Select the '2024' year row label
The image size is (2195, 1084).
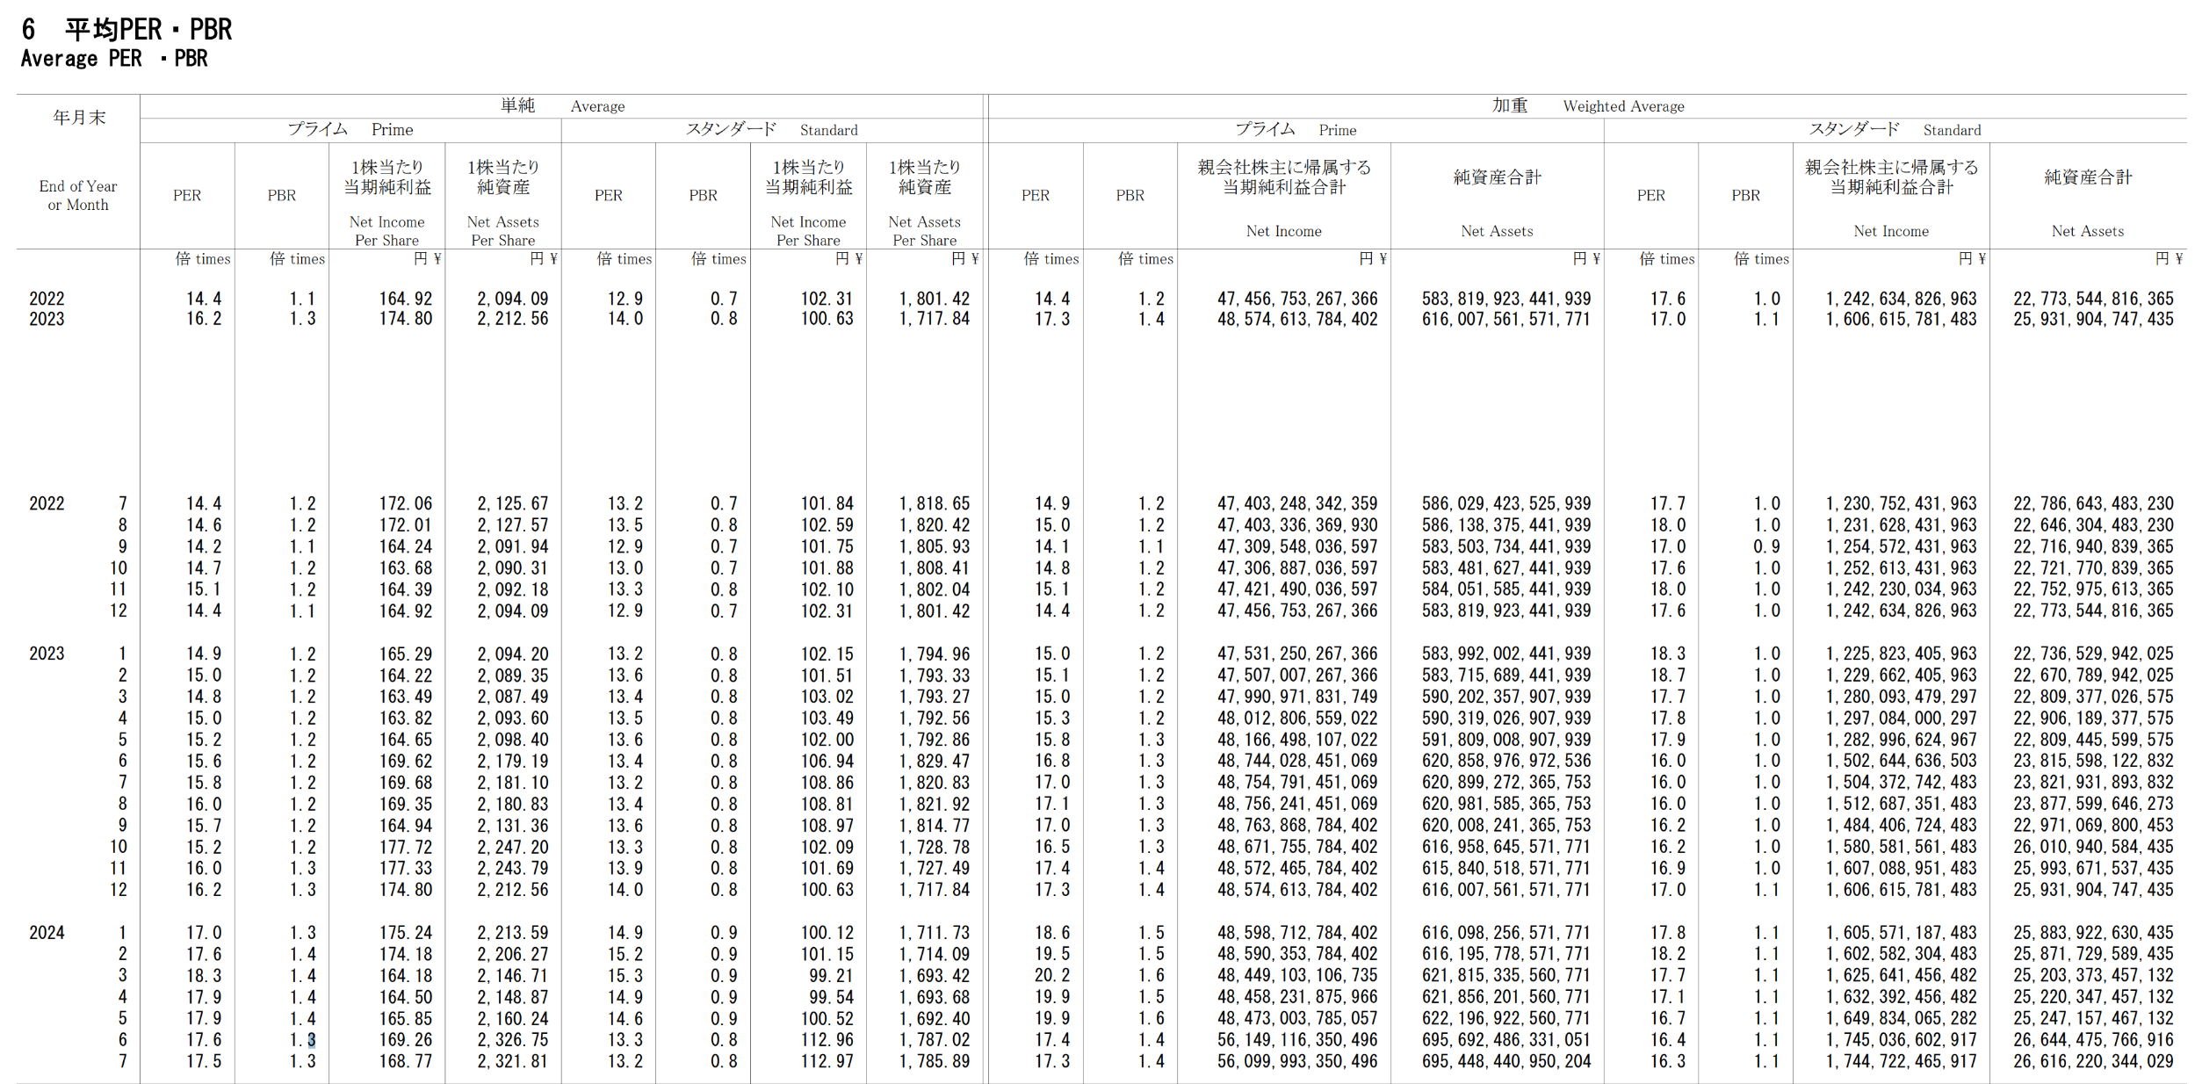47,933
